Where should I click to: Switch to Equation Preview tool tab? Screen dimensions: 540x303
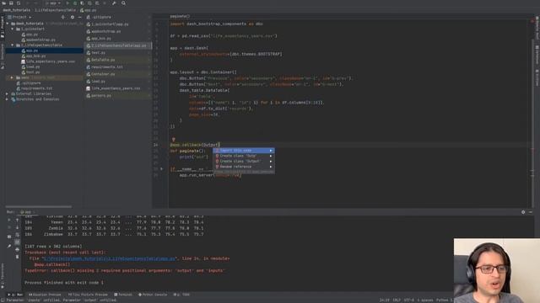[45, 295]
